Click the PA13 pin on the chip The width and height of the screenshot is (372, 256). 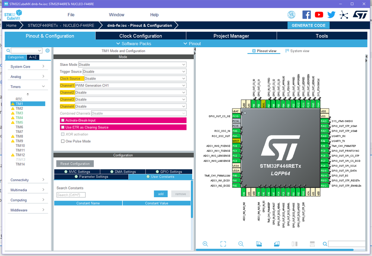(x=324, y=121)
